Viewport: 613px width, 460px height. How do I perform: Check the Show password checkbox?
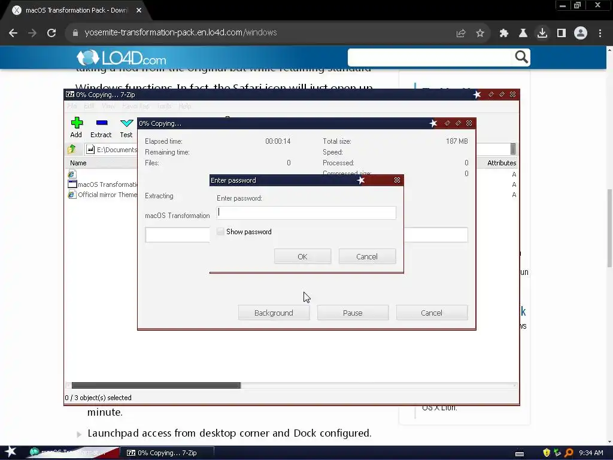pos(220,232)
